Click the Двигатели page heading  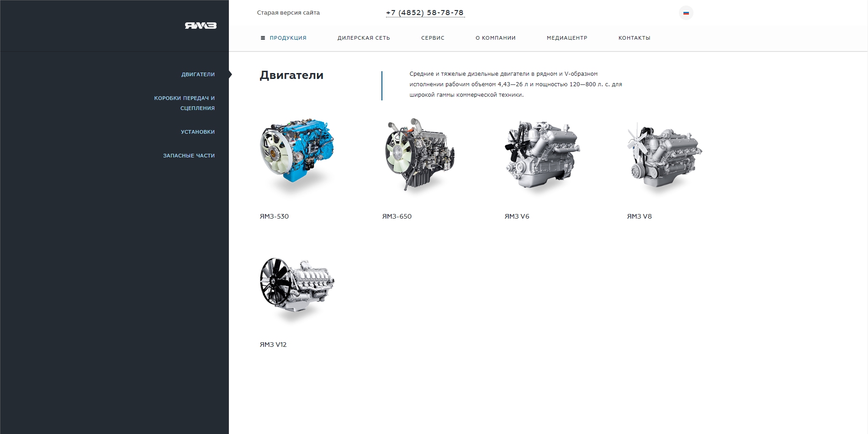click(291, 75)
